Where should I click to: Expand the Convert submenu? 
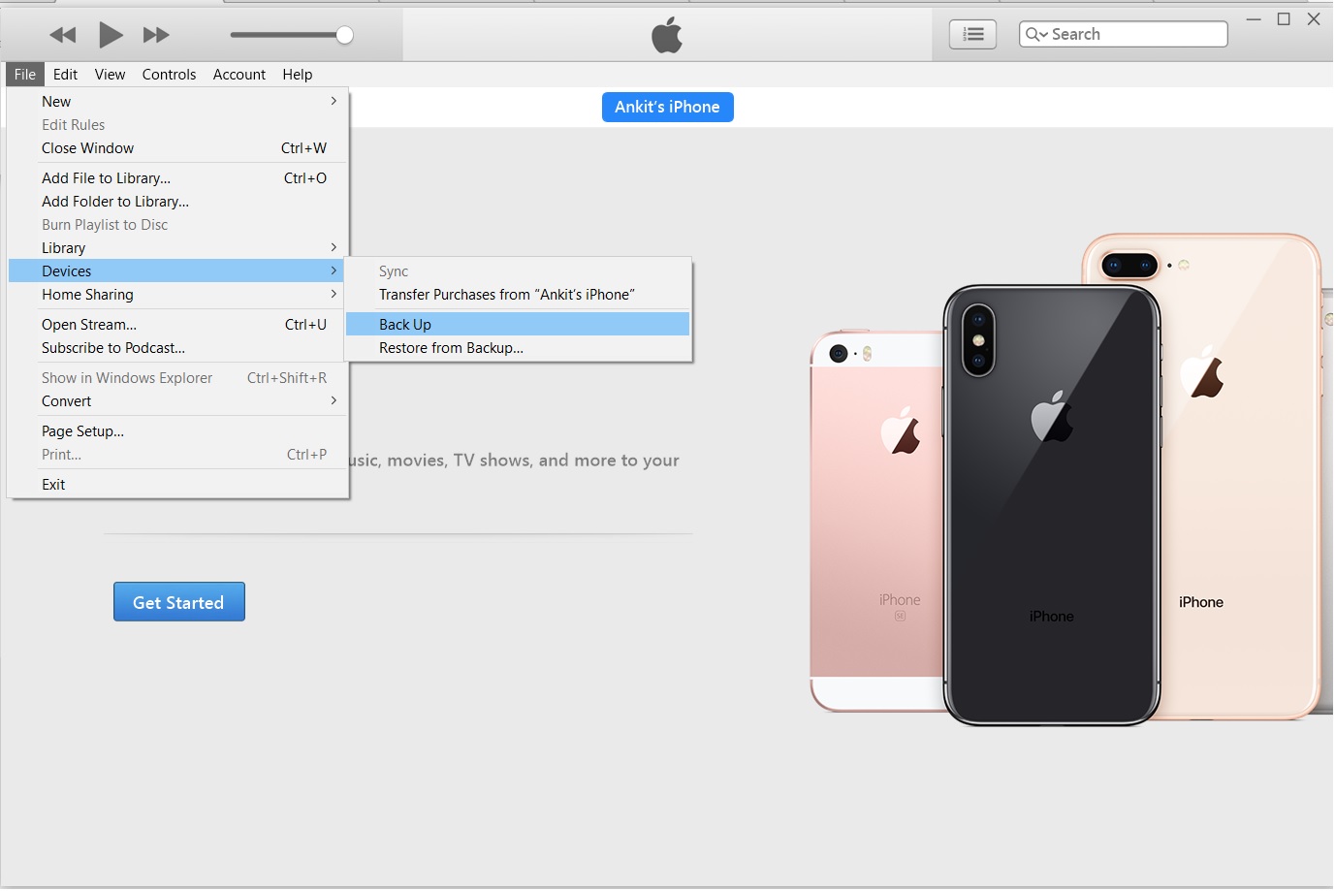click(x=178, y=401)
